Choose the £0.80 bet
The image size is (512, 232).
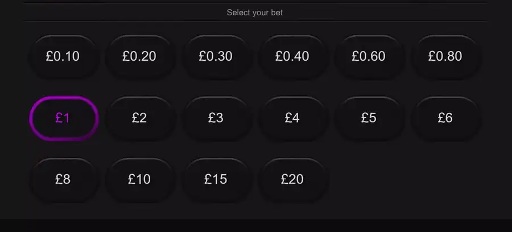coord(445,56)
